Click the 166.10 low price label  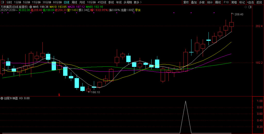tap(95, 92)
